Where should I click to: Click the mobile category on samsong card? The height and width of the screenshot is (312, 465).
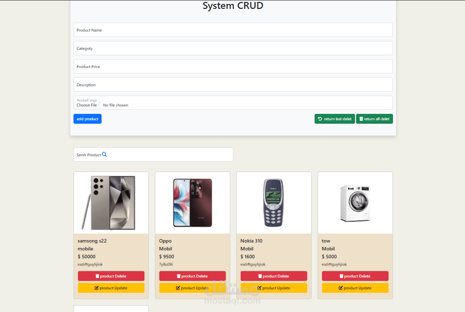pos(85,248)
